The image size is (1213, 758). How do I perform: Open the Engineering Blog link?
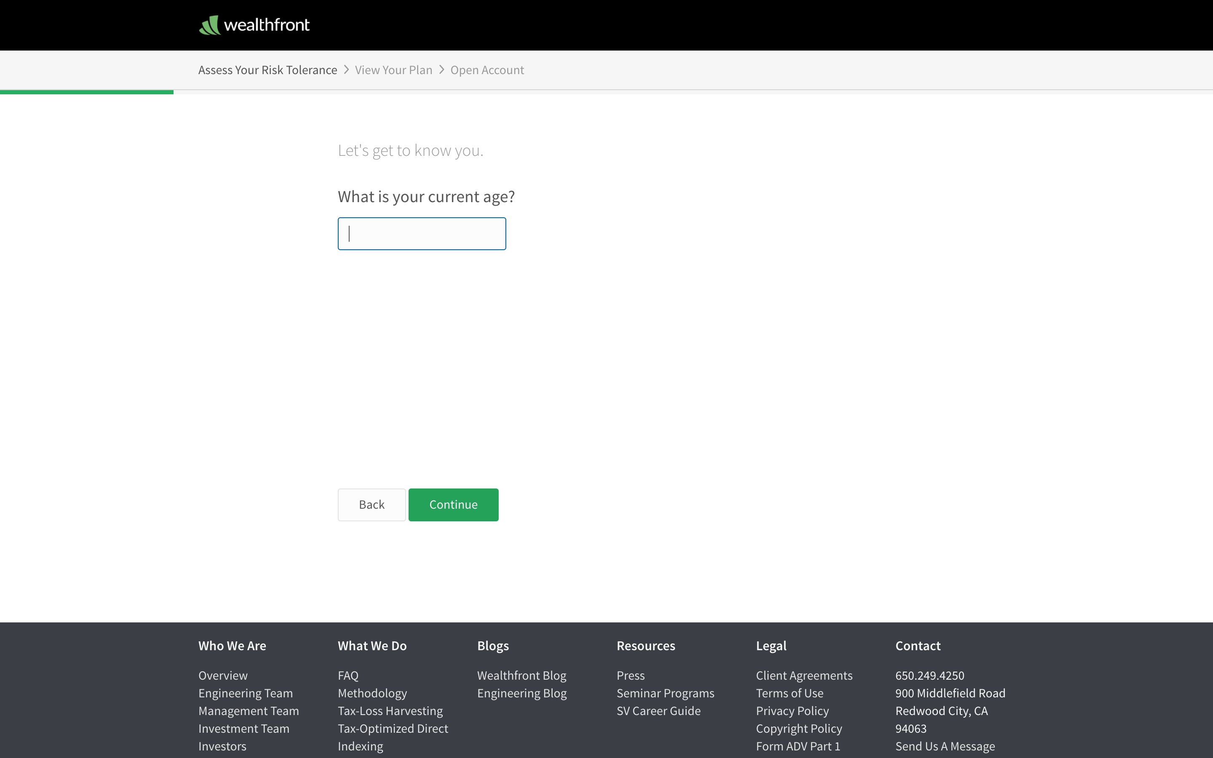522,693
